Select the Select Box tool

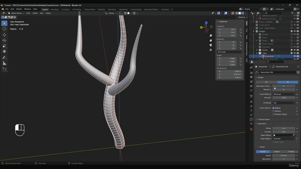pos(4,23)
